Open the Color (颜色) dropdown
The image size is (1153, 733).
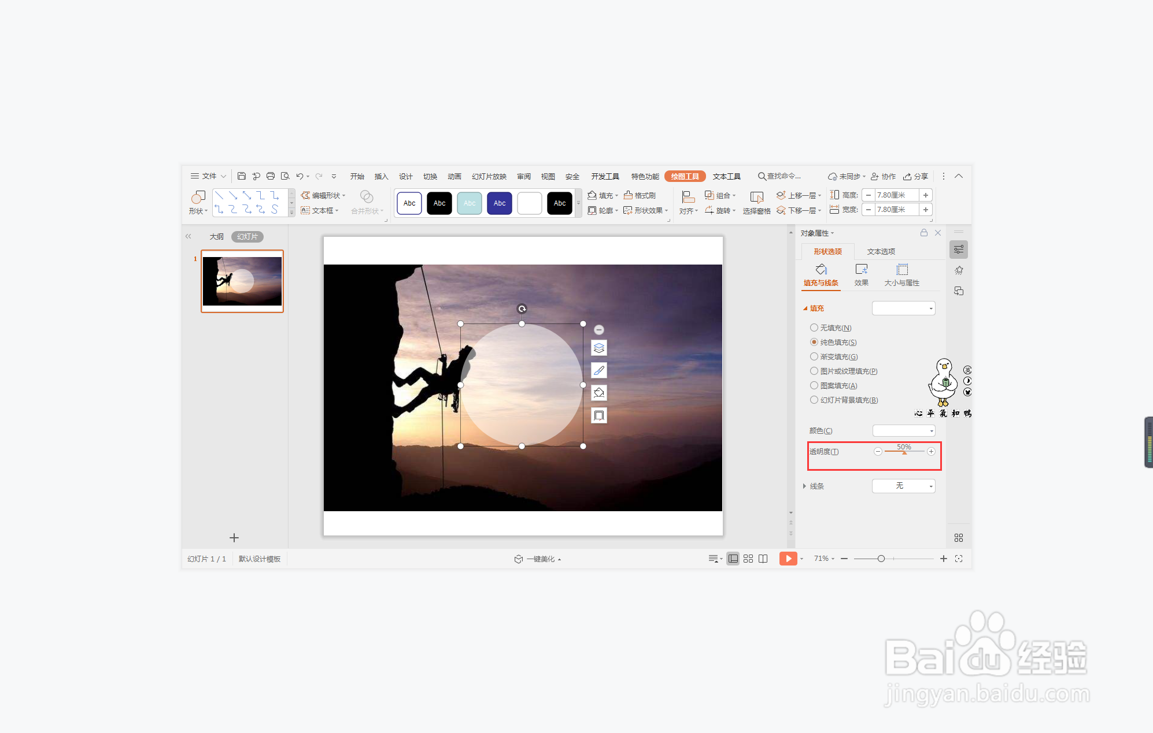(x=903, y=431)
